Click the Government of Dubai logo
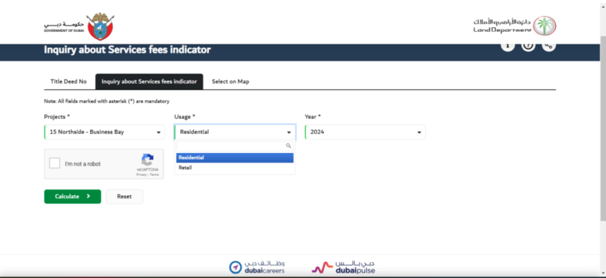The image size is (606, 278). (x=78, y=26)
